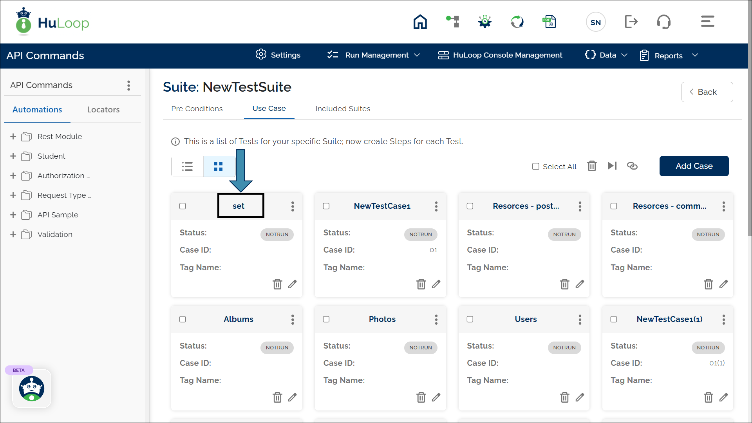Open the BETA chatbot assistant
The width and height of the screenshot is (752, 423).
pyautogui.click(x=32, y=389)
